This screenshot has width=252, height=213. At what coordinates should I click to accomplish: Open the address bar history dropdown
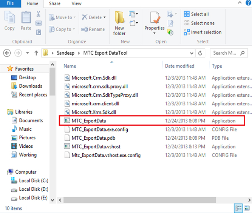click(191, 53)
